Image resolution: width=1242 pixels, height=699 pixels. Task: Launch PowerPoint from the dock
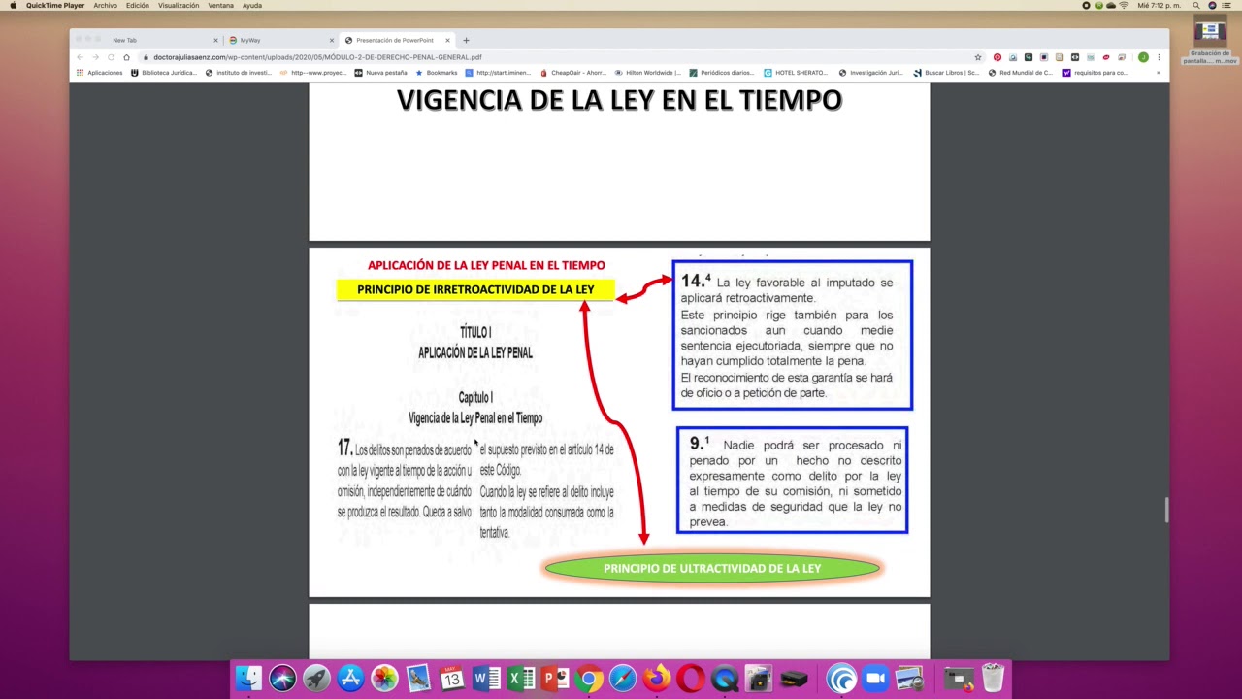pos(555,678)
